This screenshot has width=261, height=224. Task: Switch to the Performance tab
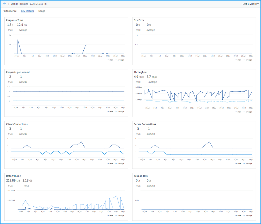pyautogui.click(x=10, y=11)
